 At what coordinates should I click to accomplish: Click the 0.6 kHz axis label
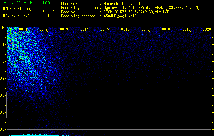coord(3,129)
